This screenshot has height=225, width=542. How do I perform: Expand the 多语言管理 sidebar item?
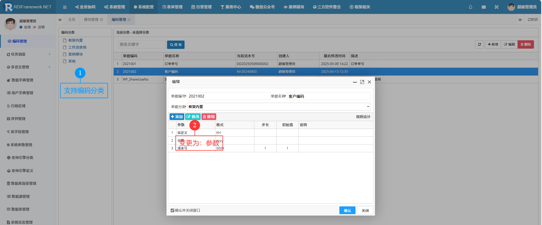28,67
